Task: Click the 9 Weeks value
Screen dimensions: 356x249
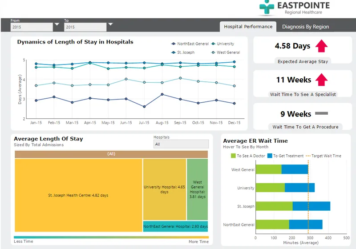Action: point(295,114)
